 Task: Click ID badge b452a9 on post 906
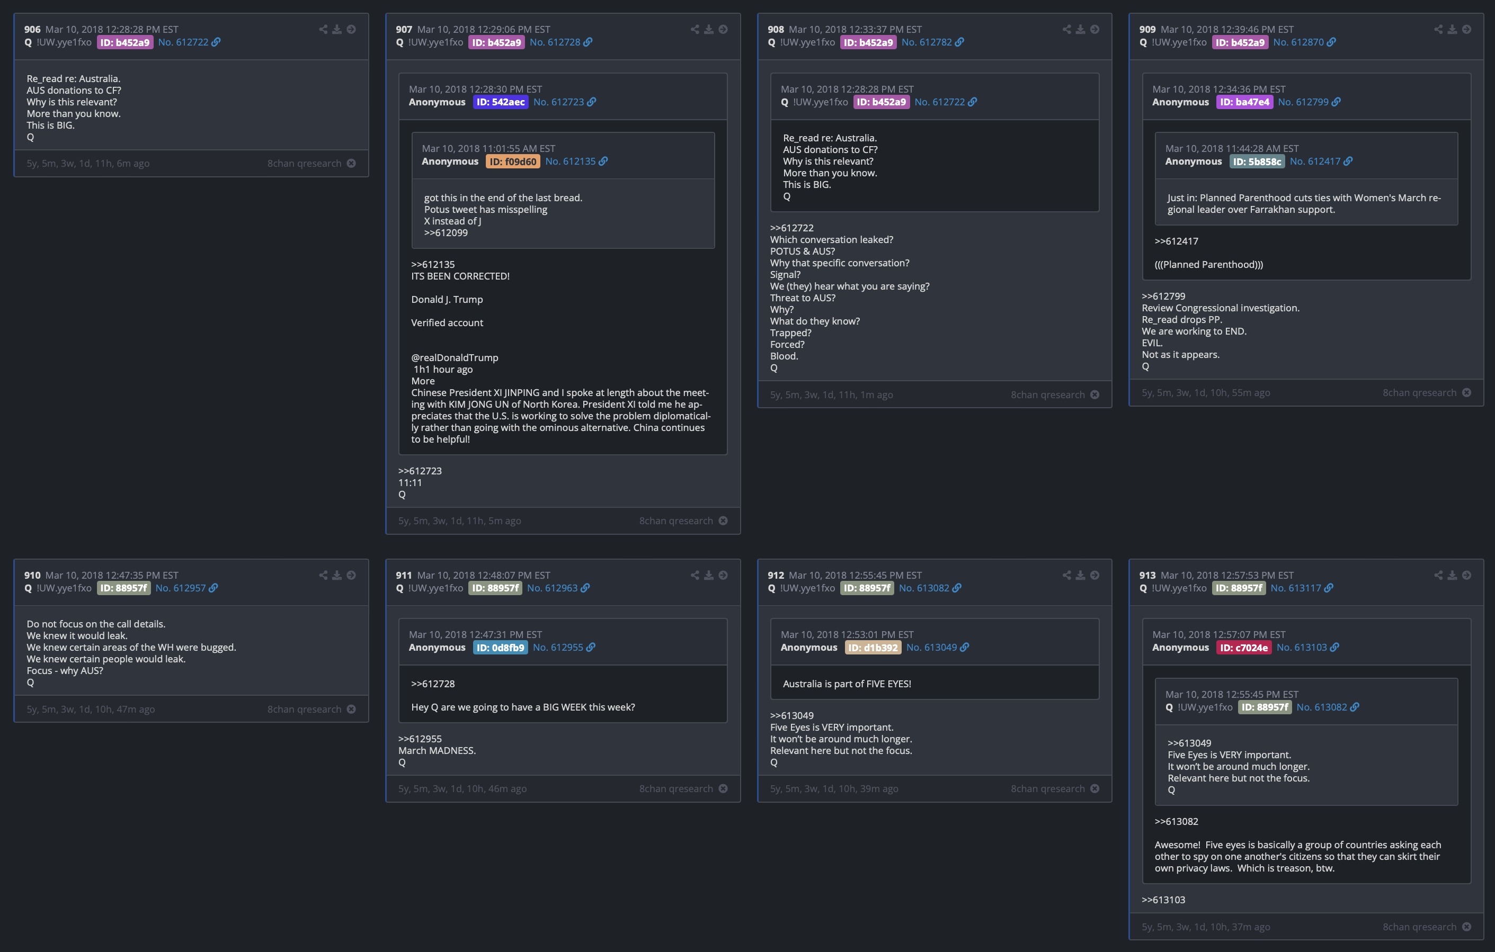pyautogui.click(x=125, y=42)
